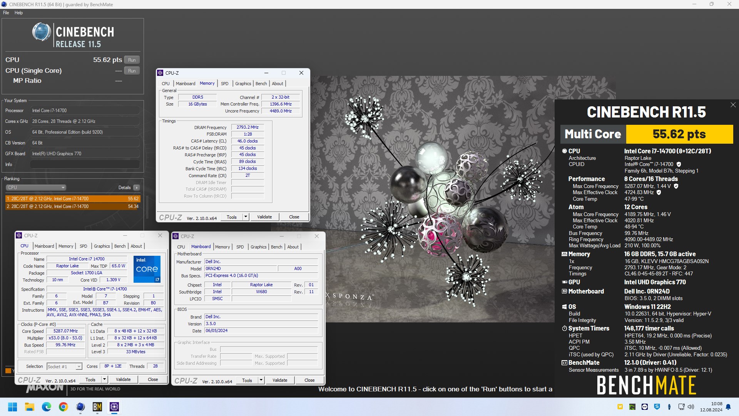Select Mainboard tab in CPU-Z CPU window
739x416 pixels.
[44, 246]
